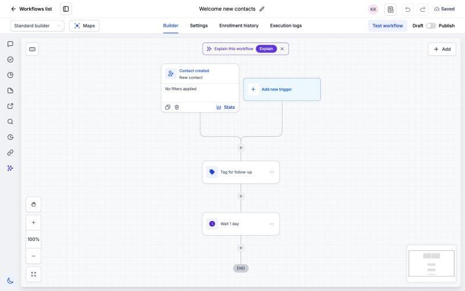This screenshot has width=465, height=291.
Task: Click the Explain pill button
Action: [x=266, y=49]
